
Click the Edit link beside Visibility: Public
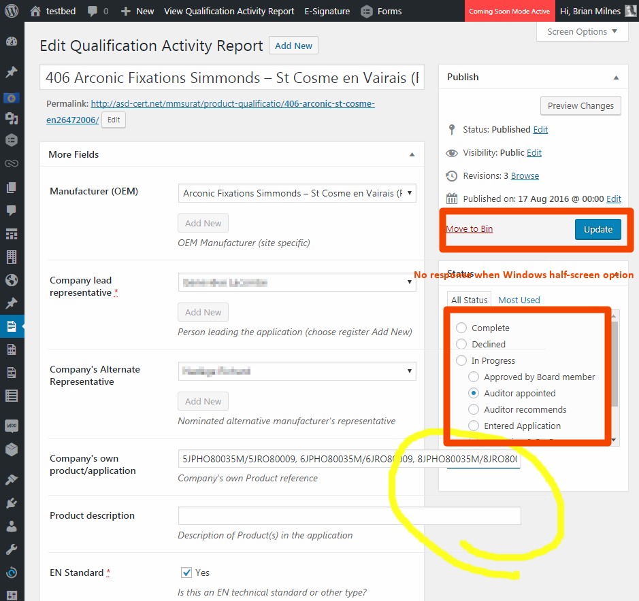point(534,153)
